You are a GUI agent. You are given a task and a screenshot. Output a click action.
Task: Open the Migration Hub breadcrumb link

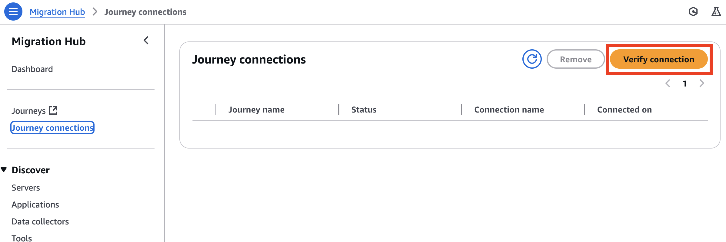(x=57, y=12)
